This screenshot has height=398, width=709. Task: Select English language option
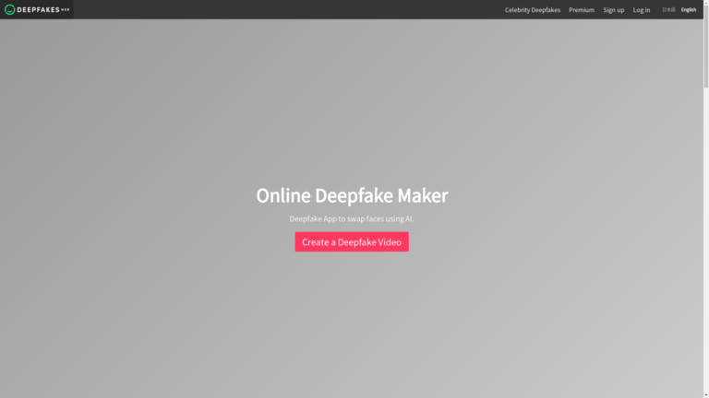coord(688,9)
